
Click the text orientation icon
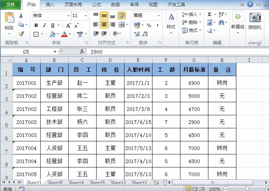pyautogui.click(x=115, y=33)
